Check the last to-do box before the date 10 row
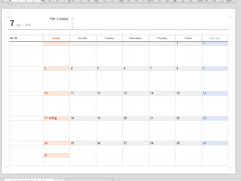The image size is (241, 181). coord(11,89)
